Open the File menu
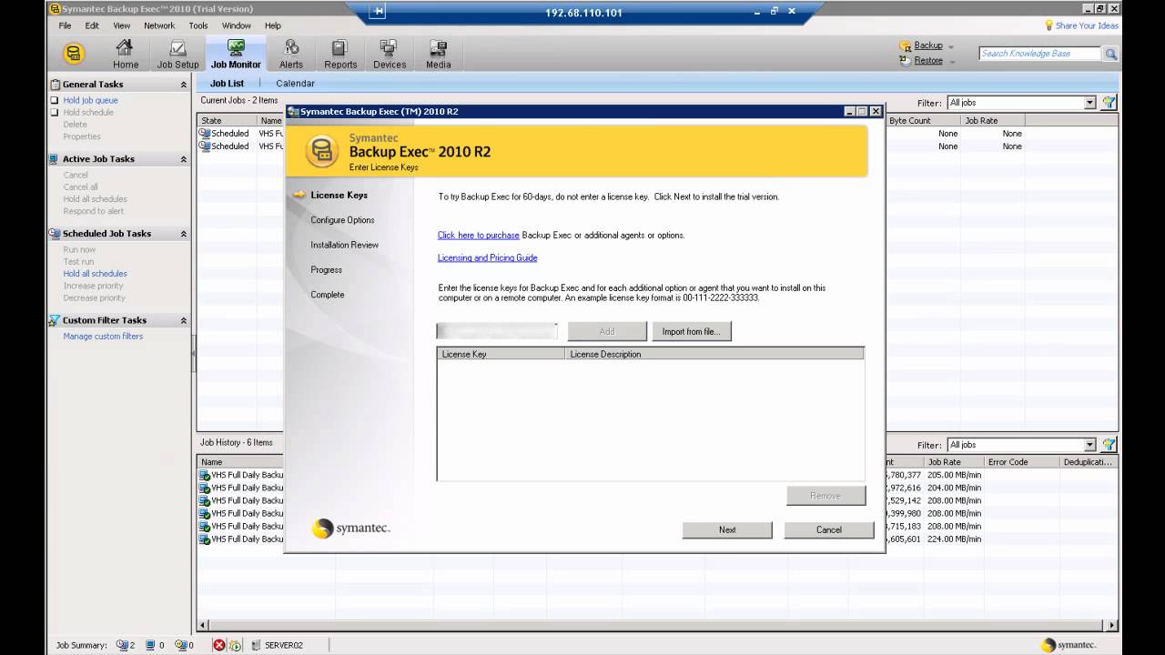Screen dimensions: 1165x655 pyautogui.click(x=66, y=25)
